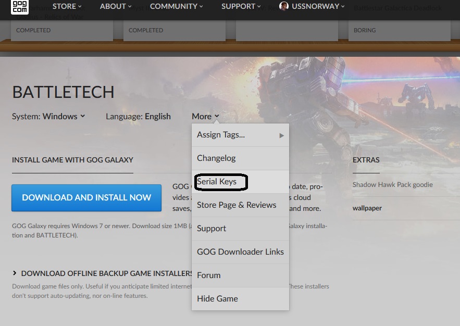Screen dimensions: 460x326
Task: Choose Support in the More menu
Action: pyautogui.click(x=240, y=229)
